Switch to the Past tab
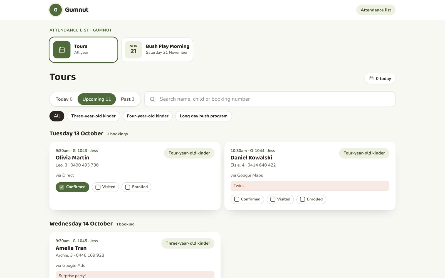Viewport: 445px width, 278px height. [128, 99]
